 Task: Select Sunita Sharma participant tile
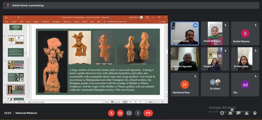[x=245, y=34]
